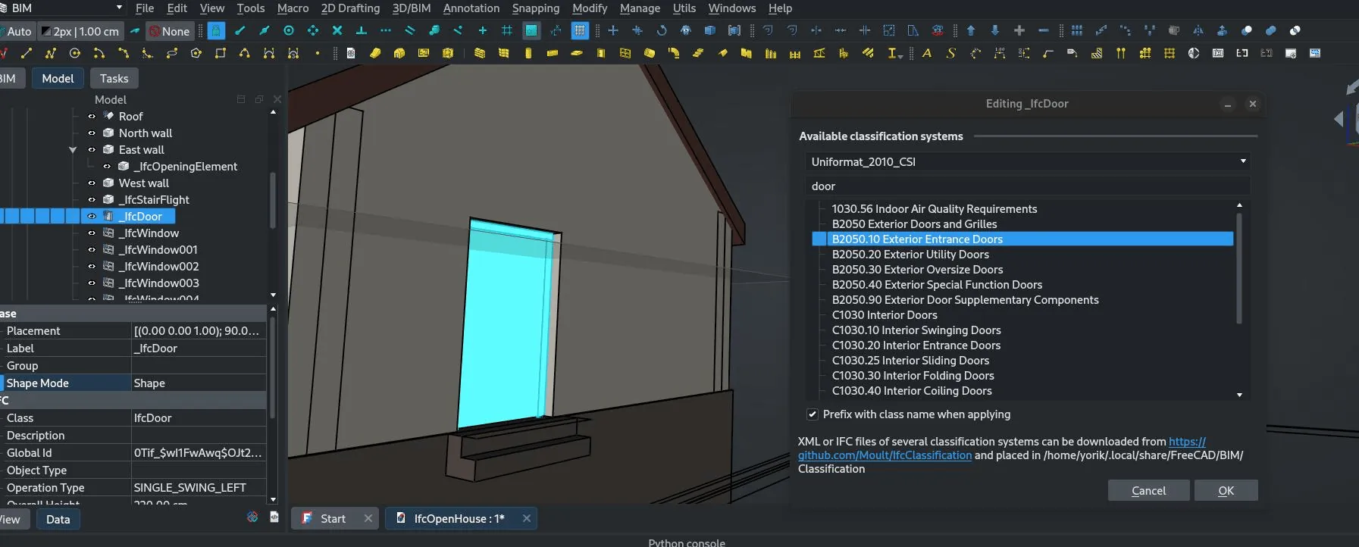Toggle visibility of Roof object
Viewport: 1359px width, 547px height.
(x=92, y=117)
